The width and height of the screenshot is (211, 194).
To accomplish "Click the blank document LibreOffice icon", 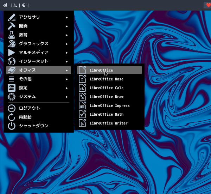I will (82, 70).
